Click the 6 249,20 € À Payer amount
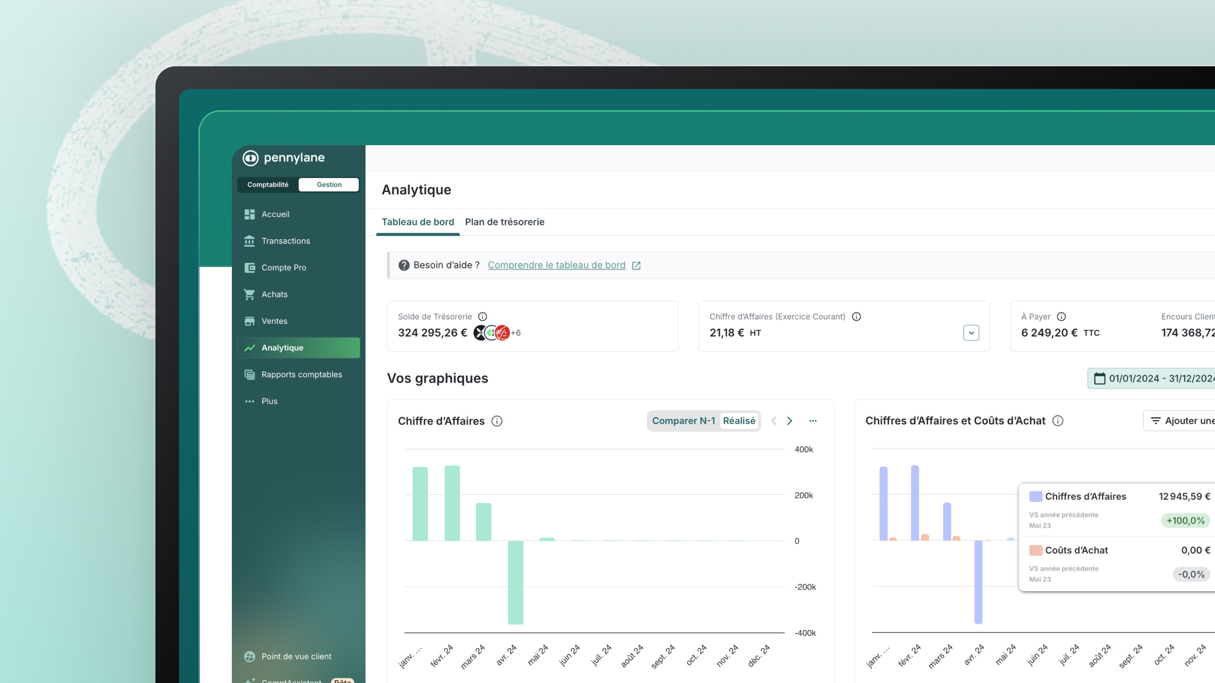The image size is (1215, 683). tap(1049, 333)
